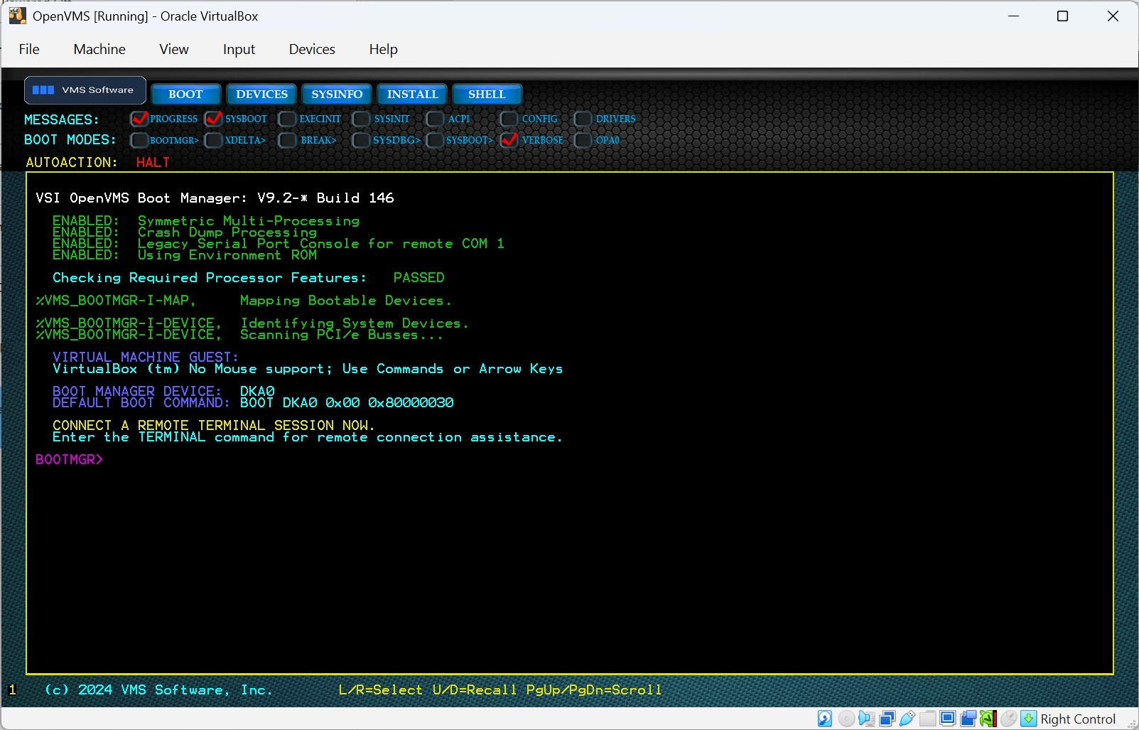This screenshot has width=1139, height=730.
Task: Uncheck the PROGRESS messages checkbox
Action: 139,119
